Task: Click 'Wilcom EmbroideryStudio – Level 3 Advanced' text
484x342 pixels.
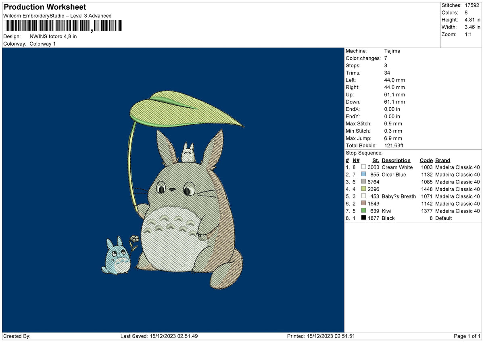Action: [x=57, y=16]
